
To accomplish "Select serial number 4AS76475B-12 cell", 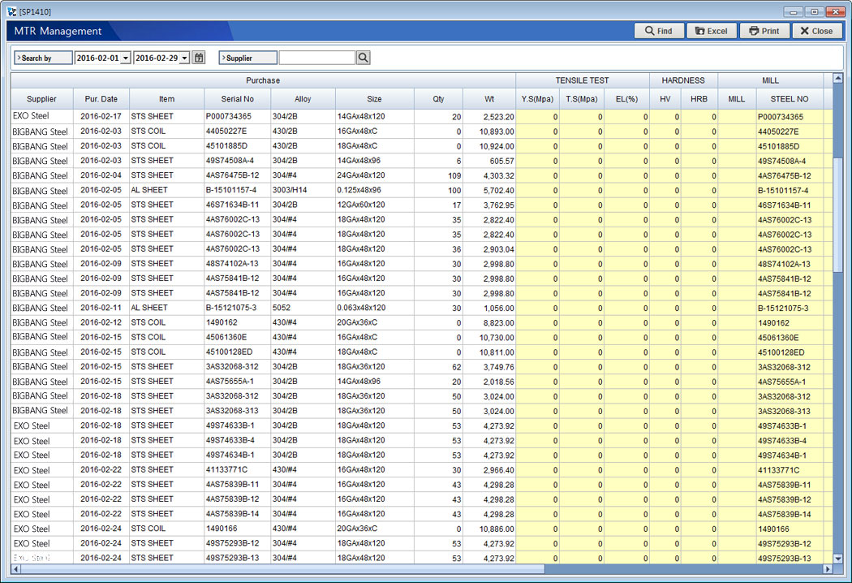I will (x=238, y=175).
